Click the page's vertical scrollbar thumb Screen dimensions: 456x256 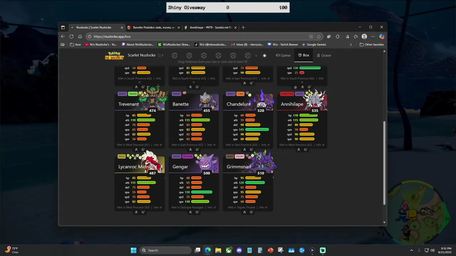coord(384,163)
